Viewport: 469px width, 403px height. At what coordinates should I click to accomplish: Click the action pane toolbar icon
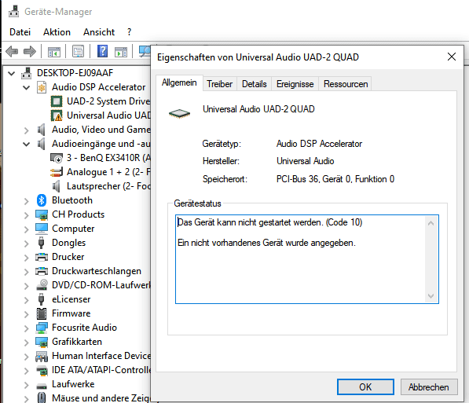tap(121, 52)
